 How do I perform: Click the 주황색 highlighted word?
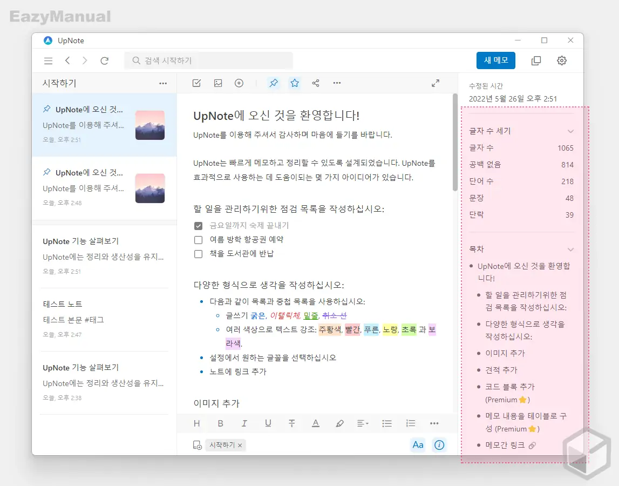tap(330, 329)
